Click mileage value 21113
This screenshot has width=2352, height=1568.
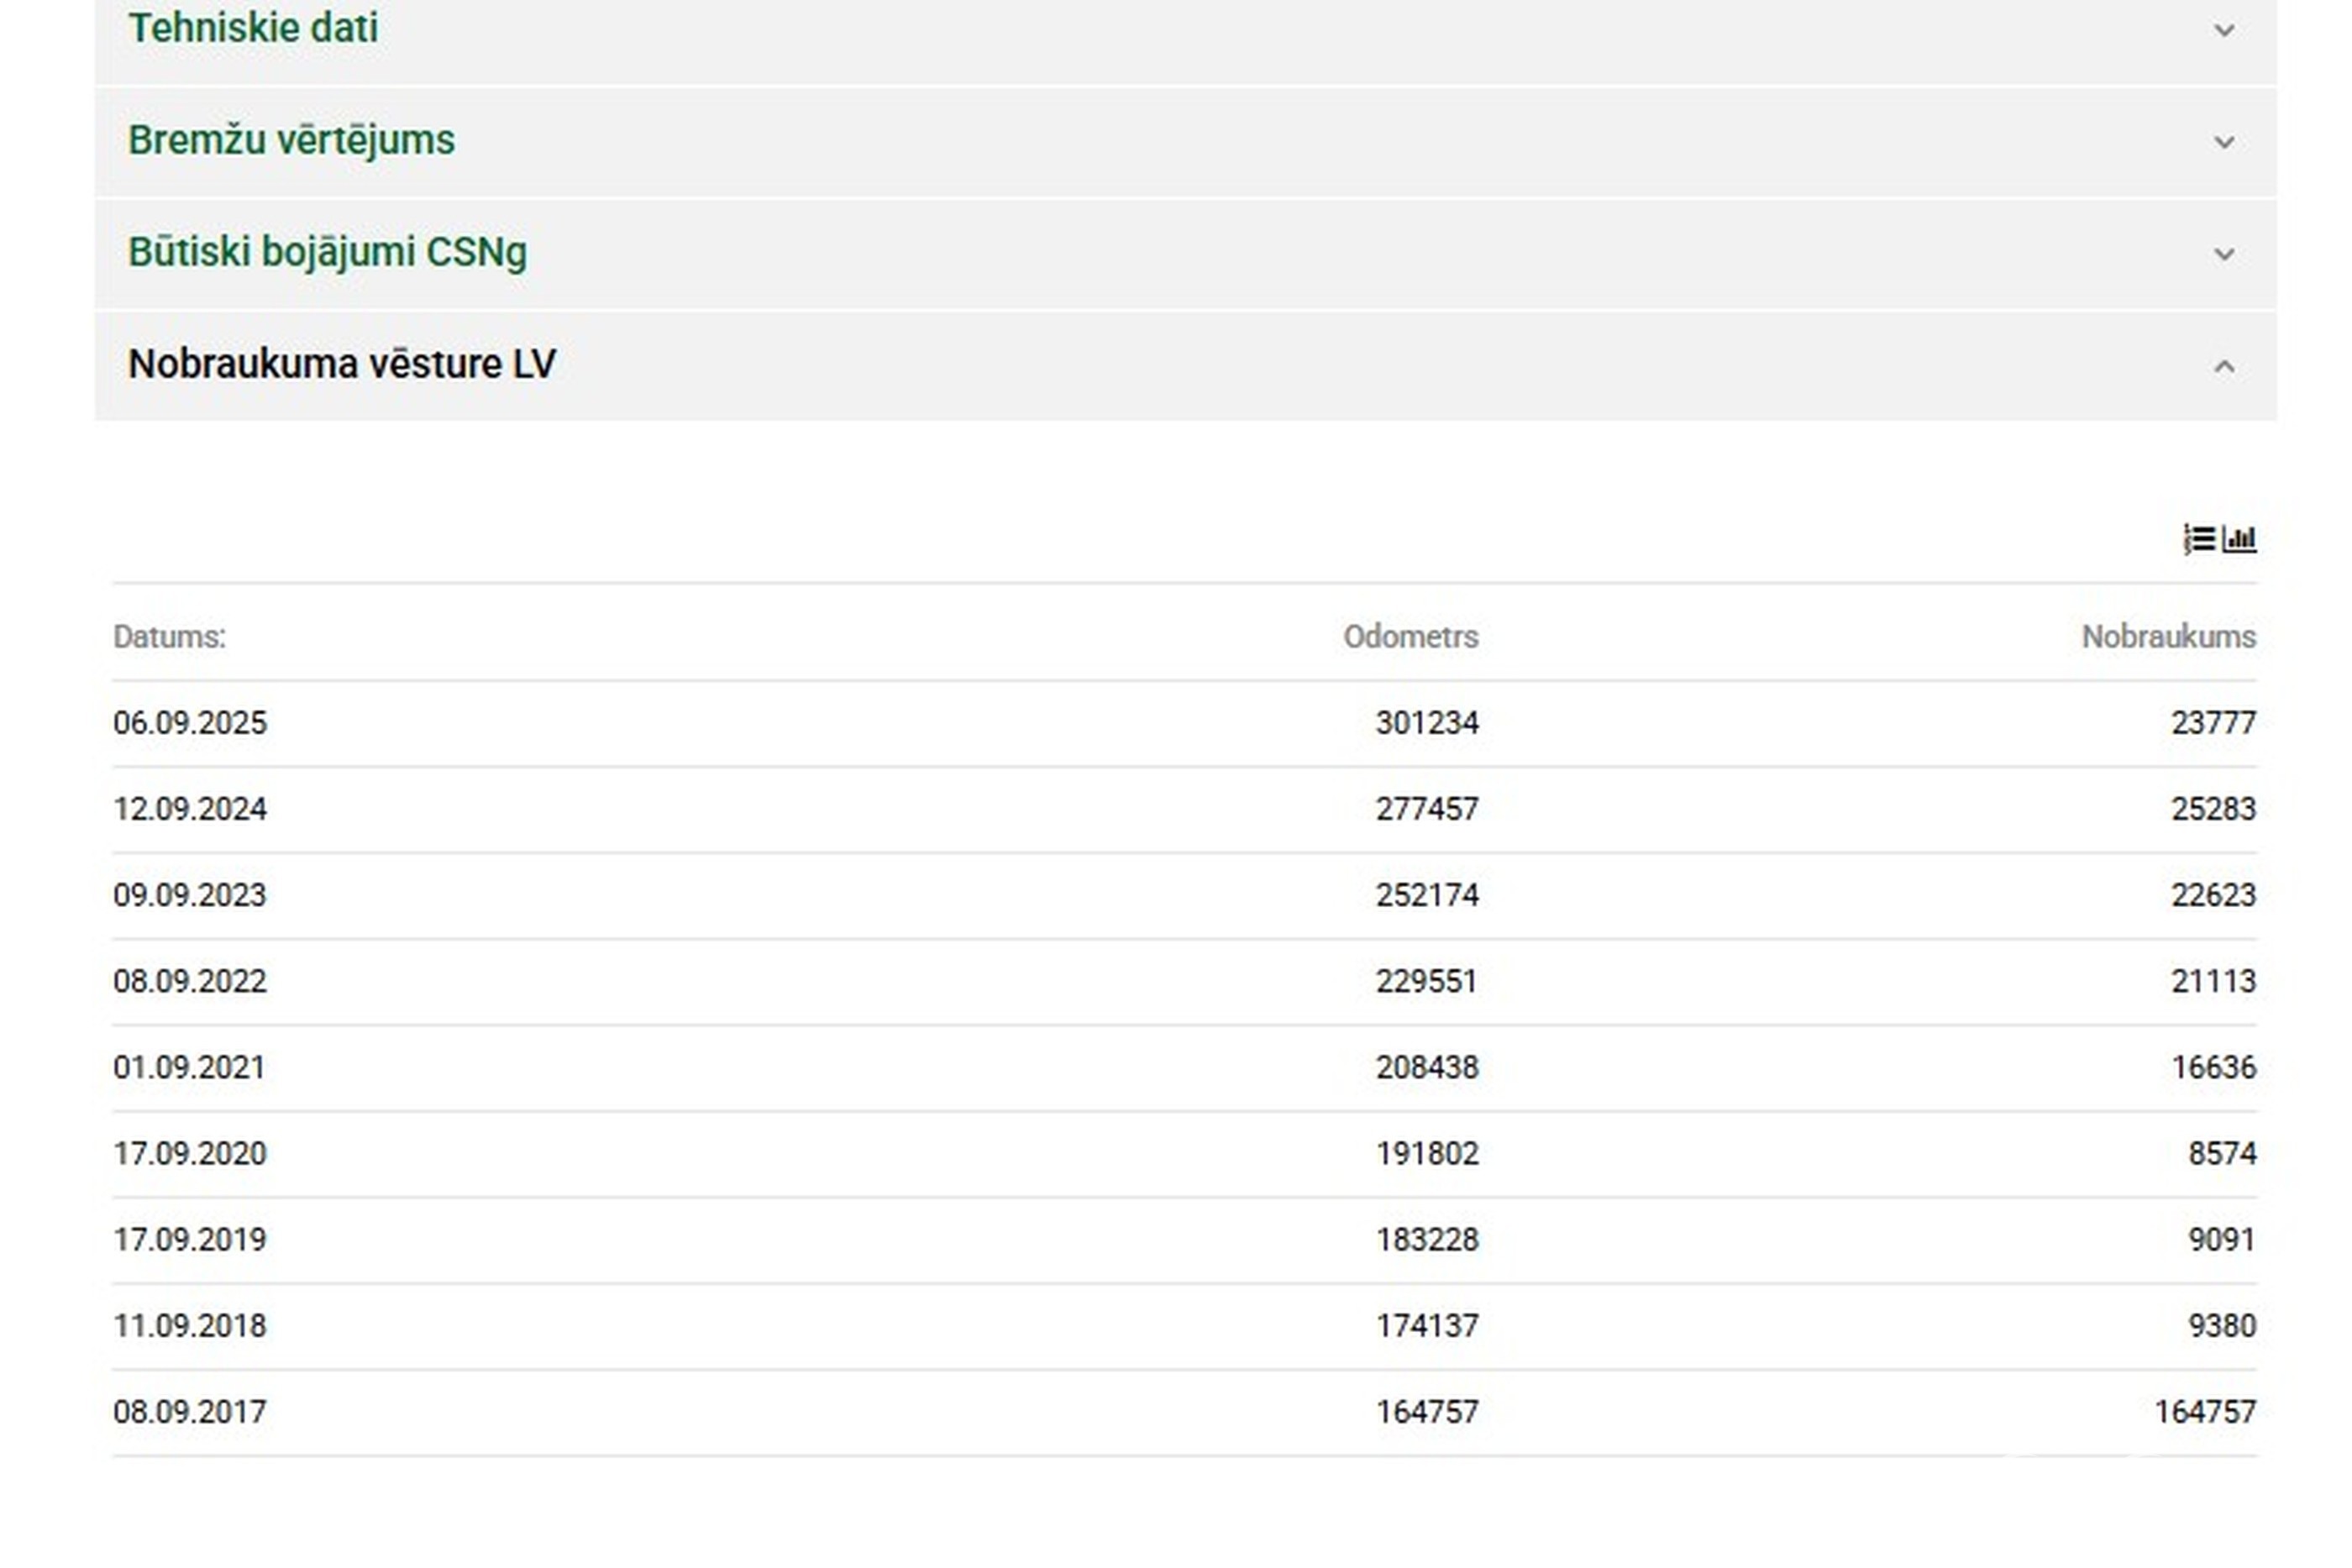click(2213, 981)
